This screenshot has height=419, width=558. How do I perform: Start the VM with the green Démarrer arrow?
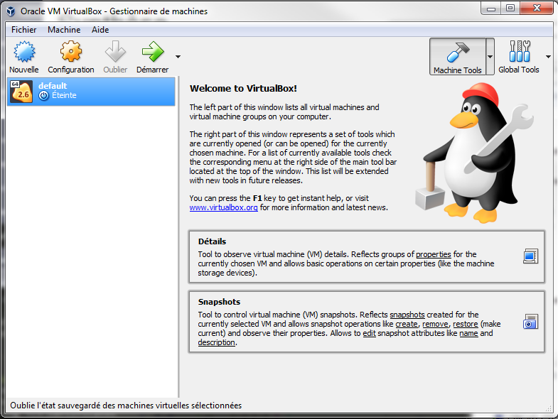pos(153,52)
